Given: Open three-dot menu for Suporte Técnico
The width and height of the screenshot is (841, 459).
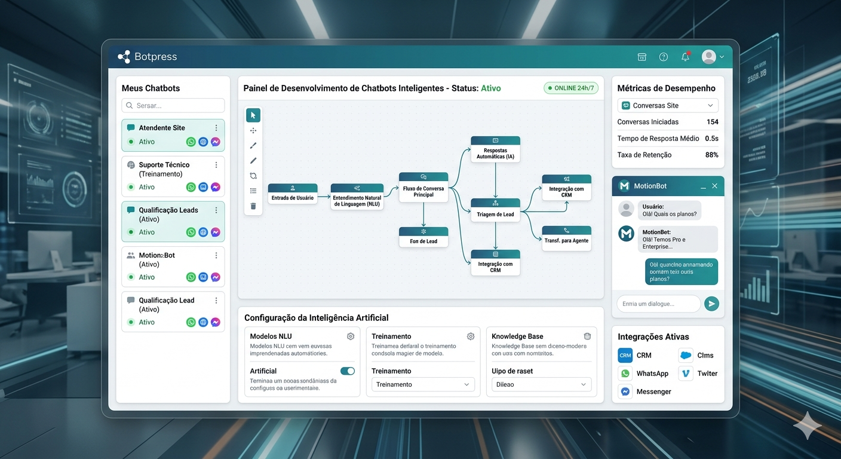Looking at the screenshot, I should (x=216, y=165).
